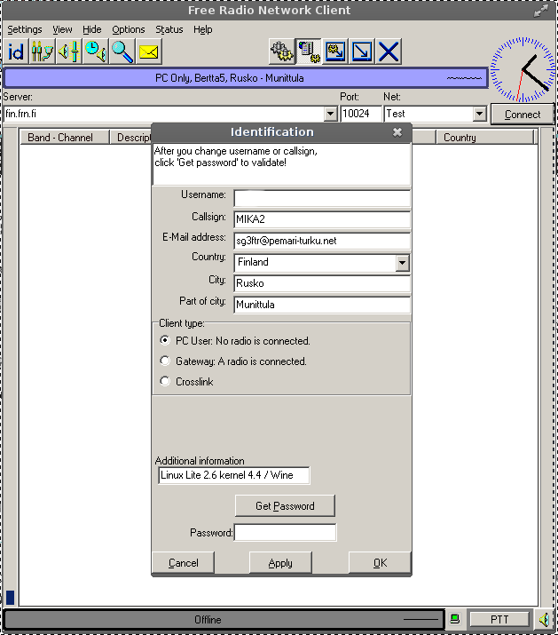This screenshot has width=558, height=635.
Task: Open the Help menu
Action: tap(203, 29)
